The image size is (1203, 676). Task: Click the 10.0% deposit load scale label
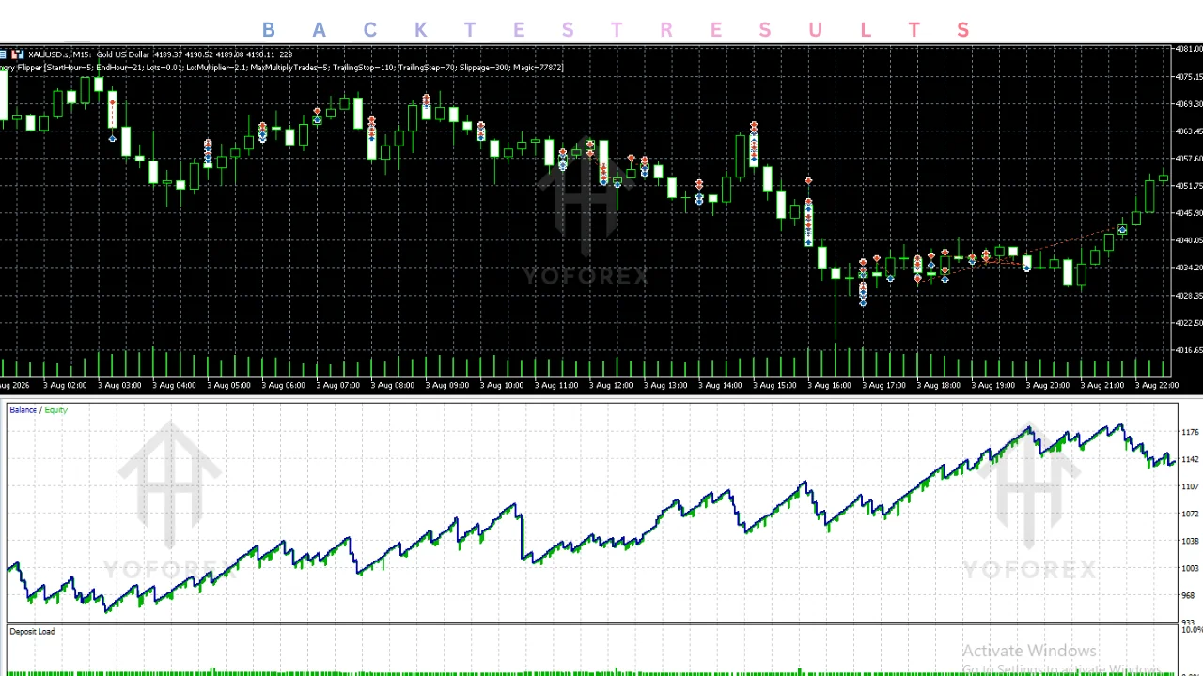tap(1191, 630)
